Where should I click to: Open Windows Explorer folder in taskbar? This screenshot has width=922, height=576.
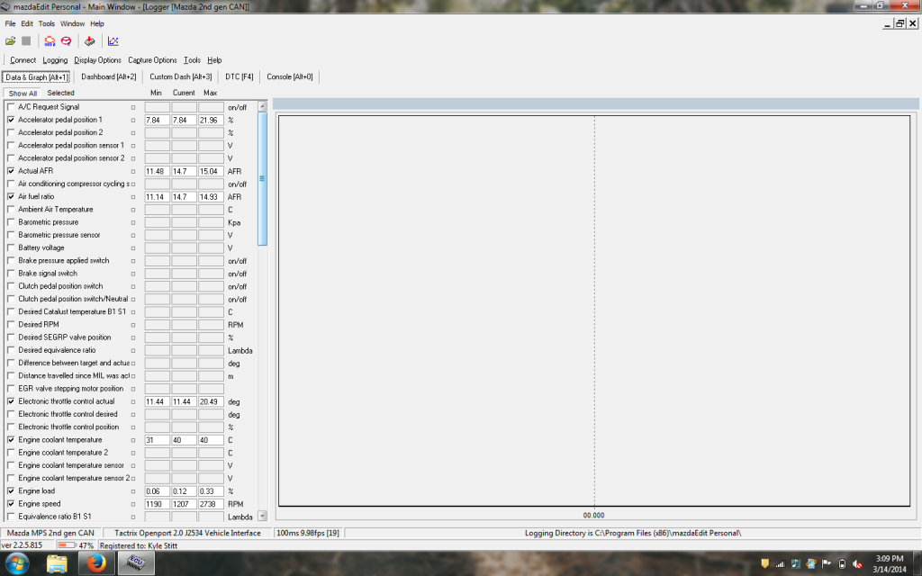point(58,563)
